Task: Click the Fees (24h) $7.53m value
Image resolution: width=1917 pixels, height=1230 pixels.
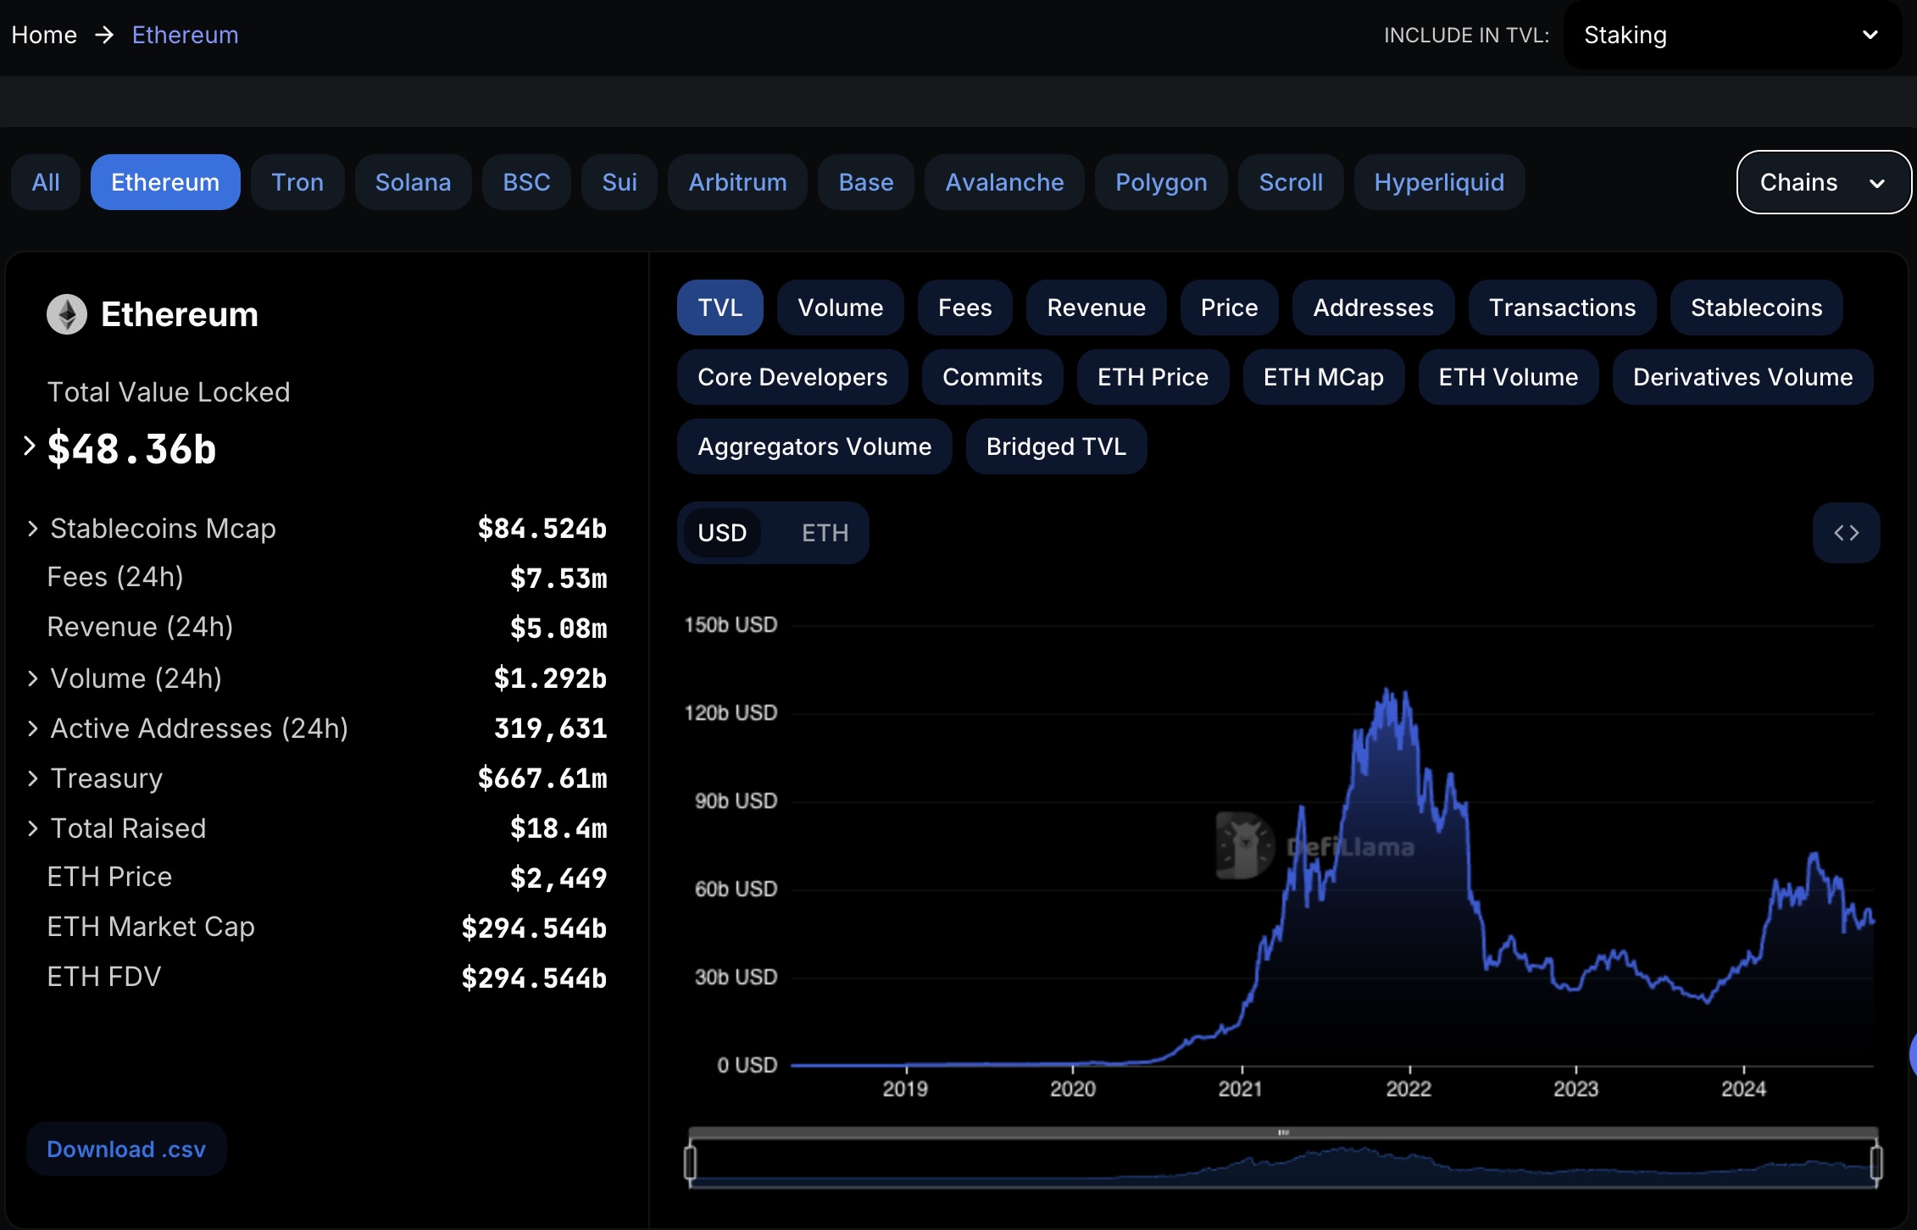Action: [x=558, y=578]
